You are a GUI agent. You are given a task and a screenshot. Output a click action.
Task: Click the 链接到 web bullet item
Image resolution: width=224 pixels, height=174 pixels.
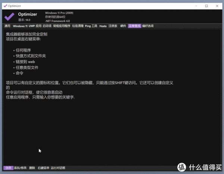tap(25, 62)
